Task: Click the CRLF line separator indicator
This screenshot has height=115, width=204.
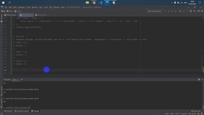Action: click(172, 114)
